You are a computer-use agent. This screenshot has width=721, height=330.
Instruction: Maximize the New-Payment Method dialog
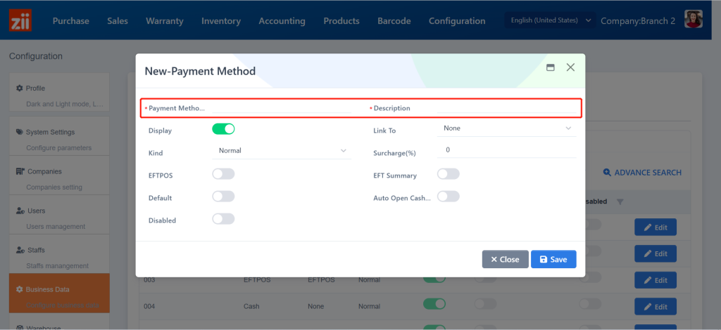[x=551, y=67]
